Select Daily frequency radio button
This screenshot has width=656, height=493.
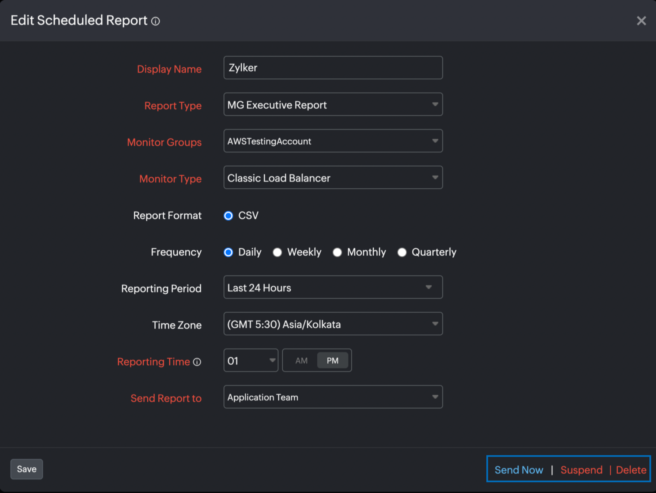click(229, 252)
